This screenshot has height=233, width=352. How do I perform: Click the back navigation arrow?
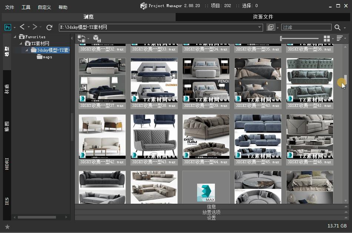pyautogui.click(x=21, y=27)
